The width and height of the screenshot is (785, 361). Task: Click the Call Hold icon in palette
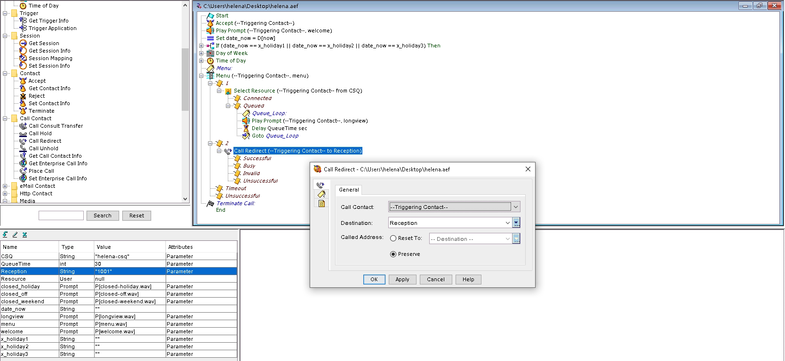click(23, 133)
